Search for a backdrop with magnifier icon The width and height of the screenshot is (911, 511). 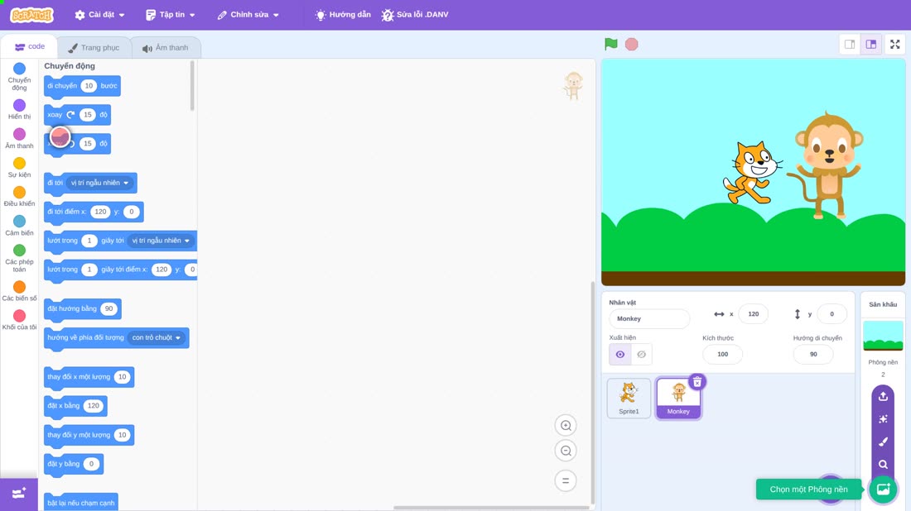pyautogui.click(x=883, y=464)
